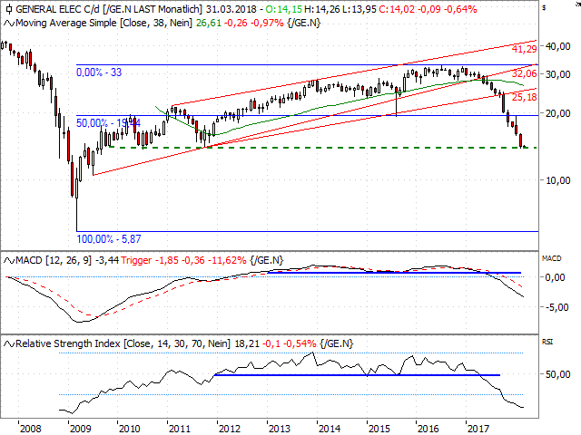This screenshot has height=435, width=581.
Task: Select the thick blue horizontal line in RSI panel
Action: tap(357, 375)
